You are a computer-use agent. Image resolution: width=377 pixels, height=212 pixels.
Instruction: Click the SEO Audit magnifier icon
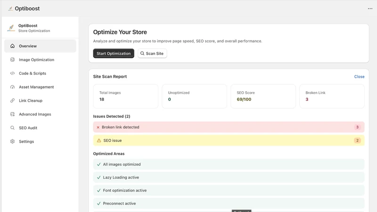click(x=13, y=128)
